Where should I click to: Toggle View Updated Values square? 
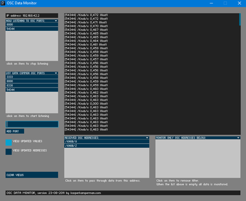(8, 142)
